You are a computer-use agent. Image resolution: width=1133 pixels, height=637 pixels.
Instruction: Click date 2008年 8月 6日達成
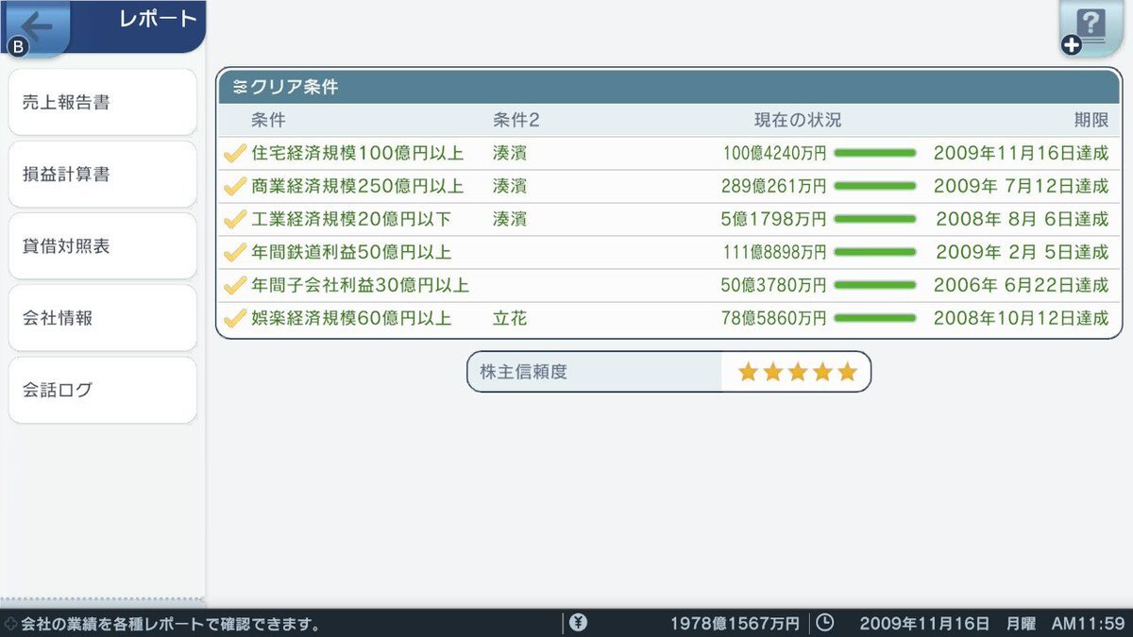[1022, 219]
